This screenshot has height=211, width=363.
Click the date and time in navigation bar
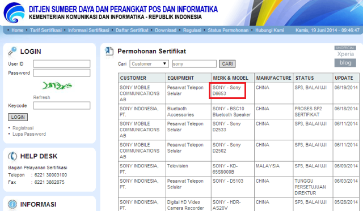coord(327,30)
